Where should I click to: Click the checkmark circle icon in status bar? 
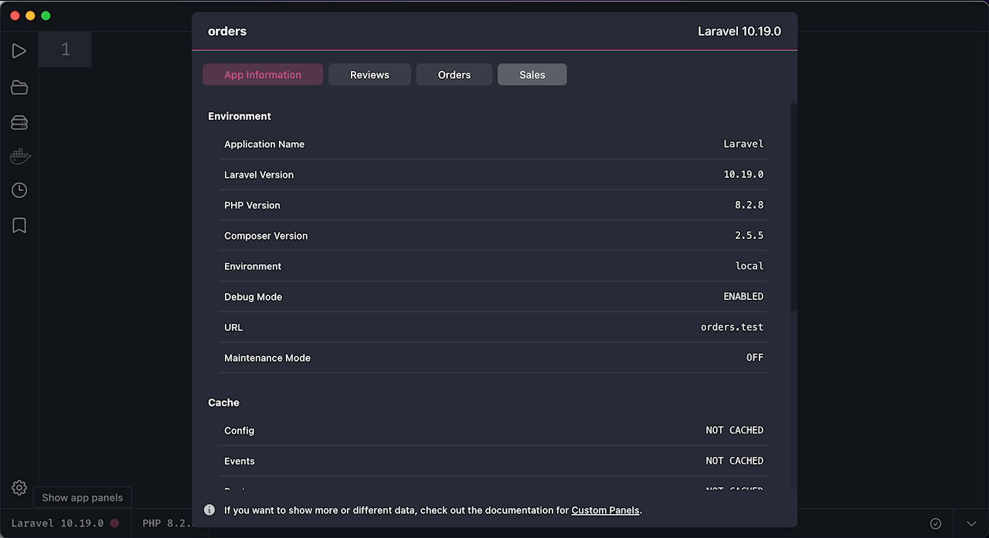coord(936,523)
